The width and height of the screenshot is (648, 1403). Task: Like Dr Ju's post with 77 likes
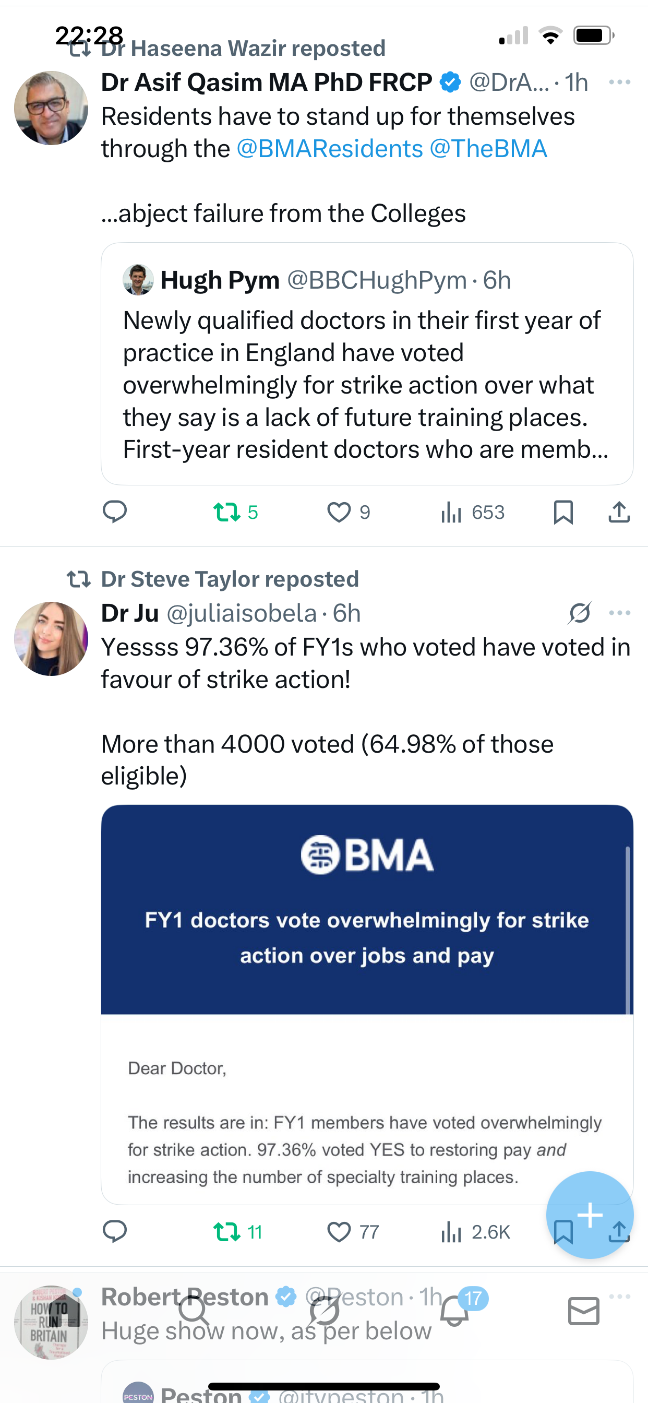(x=339, y=1231)
